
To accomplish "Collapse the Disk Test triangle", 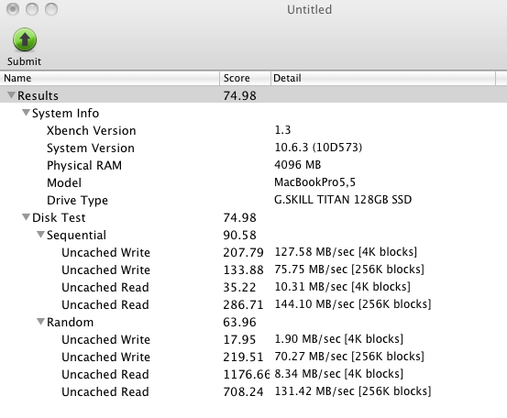I will (26, 217).
